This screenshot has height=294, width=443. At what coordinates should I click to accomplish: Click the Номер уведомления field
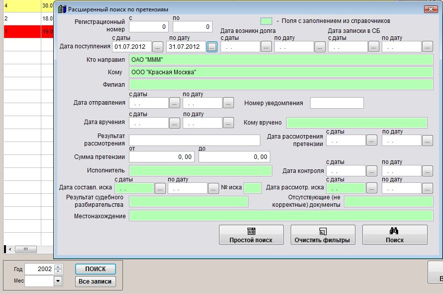click(337, 103)
